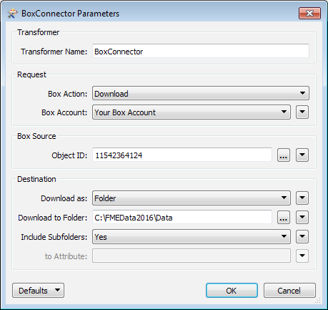Open the Defaults button menu

click(38, 291)
